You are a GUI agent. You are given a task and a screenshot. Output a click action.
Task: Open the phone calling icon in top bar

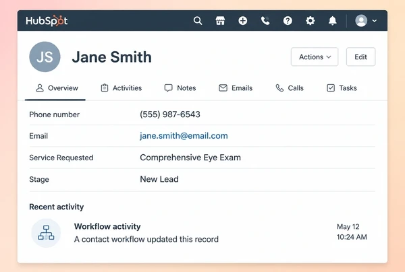(x=265, y=21)
